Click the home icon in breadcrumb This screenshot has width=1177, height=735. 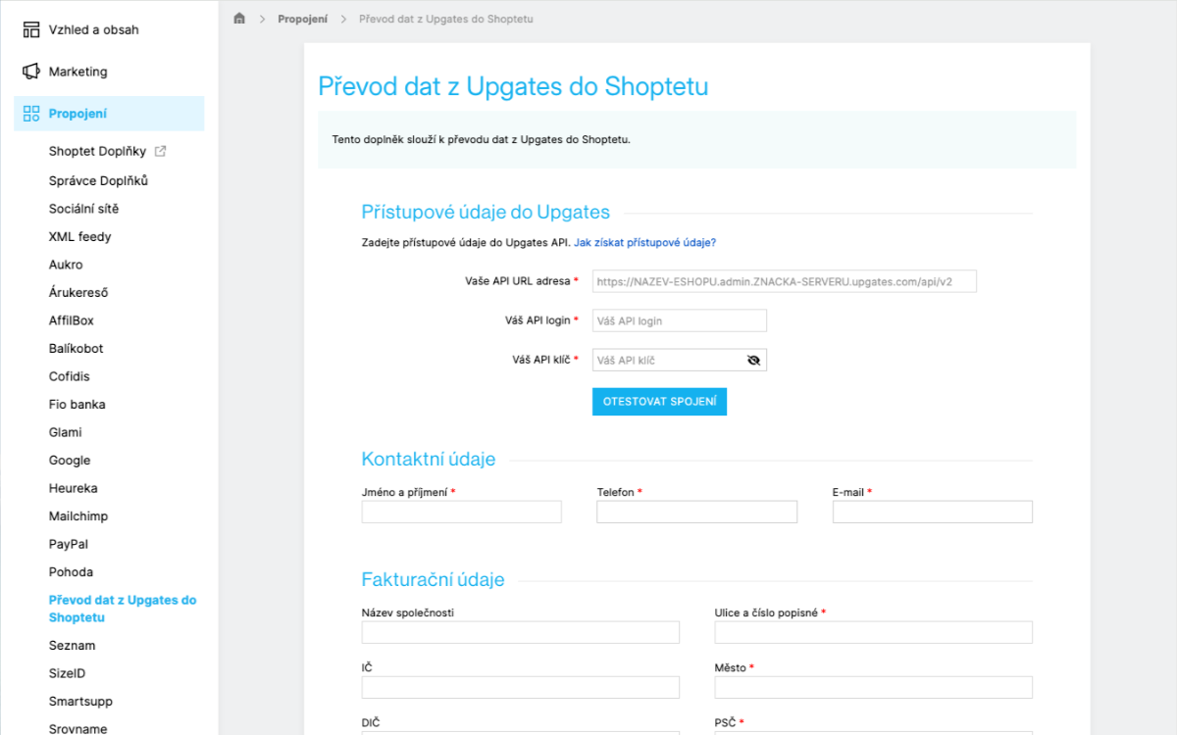tap(239, 19)
